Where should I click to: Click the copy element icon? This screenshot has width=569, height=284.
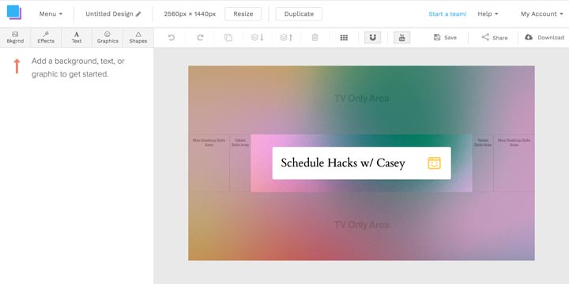point(228,37)
